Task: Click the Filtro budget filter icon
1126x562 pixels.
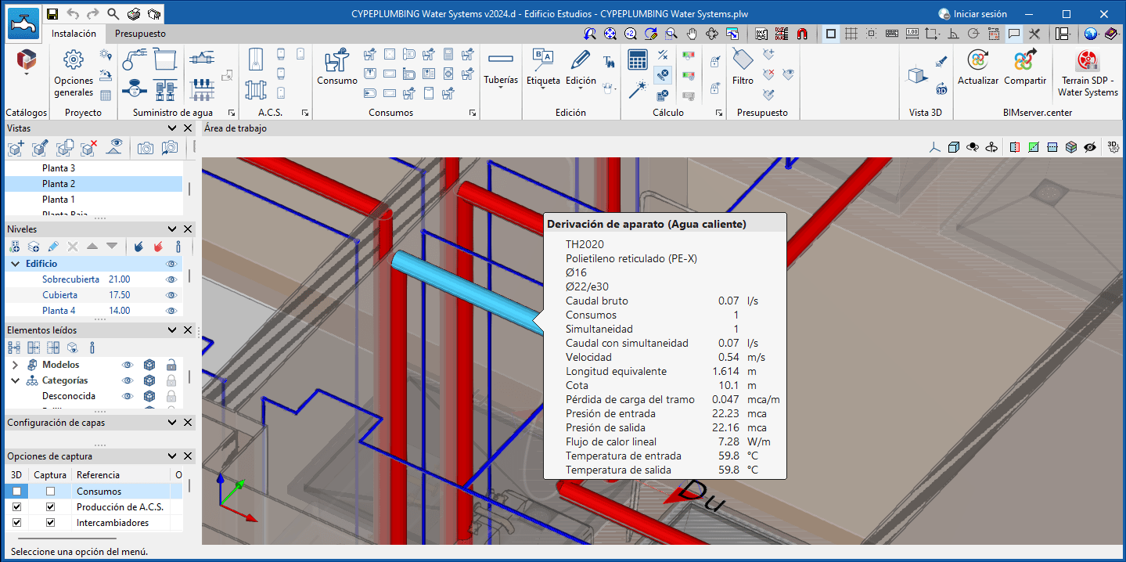Action: tap(743, 67)
